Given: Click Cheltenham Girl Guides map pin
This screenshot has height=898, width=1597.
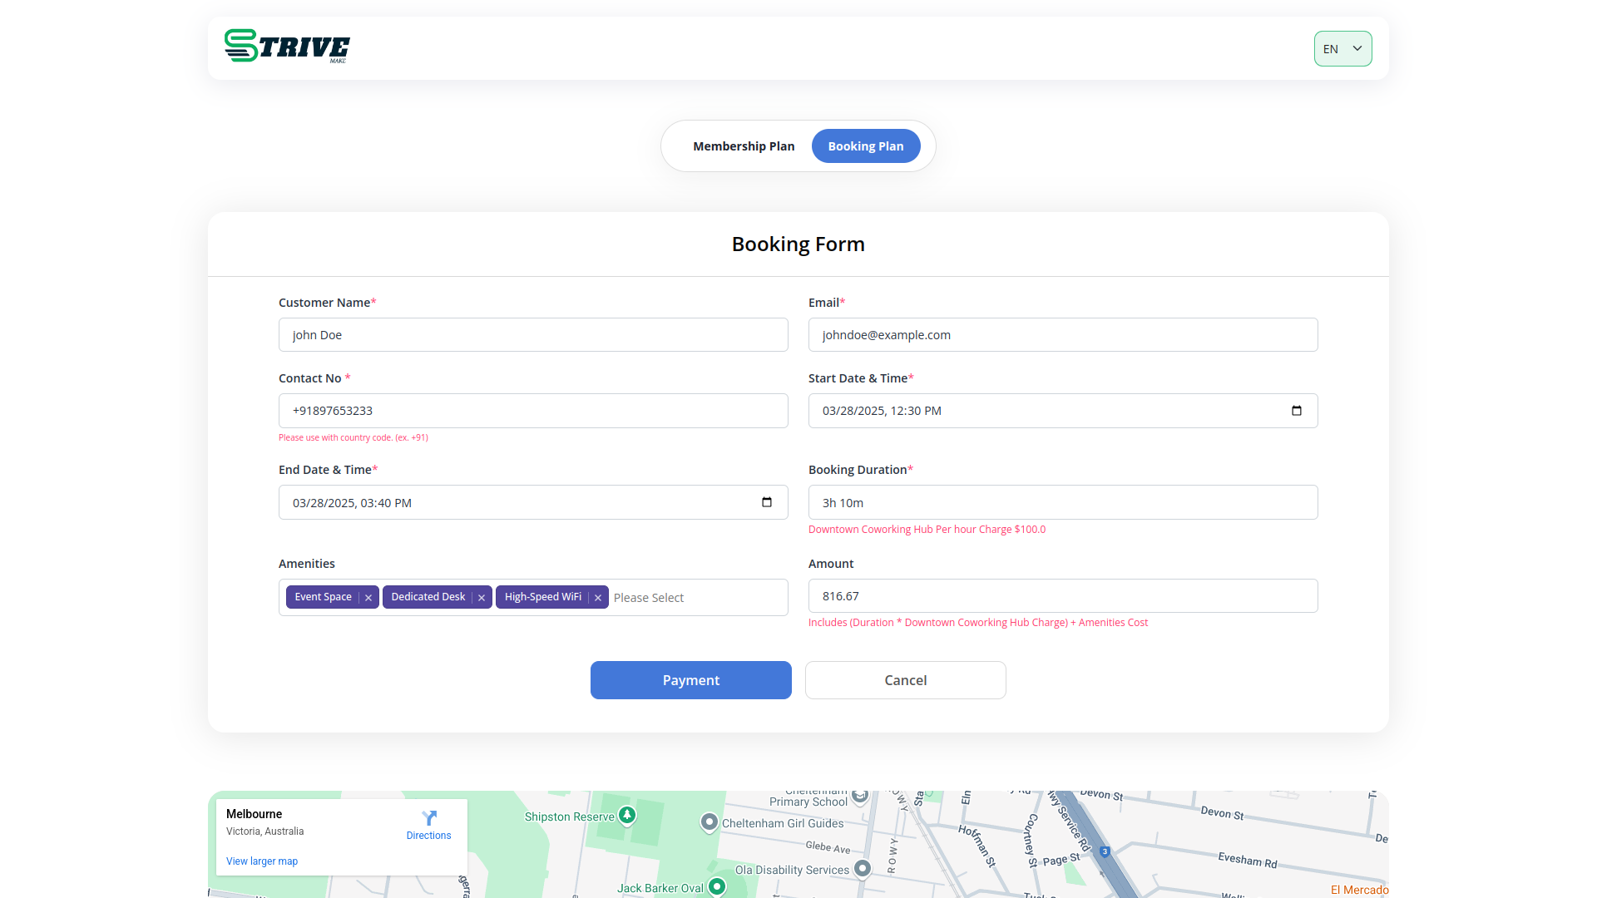Looking at the screenshot, I should click(709, 822).
